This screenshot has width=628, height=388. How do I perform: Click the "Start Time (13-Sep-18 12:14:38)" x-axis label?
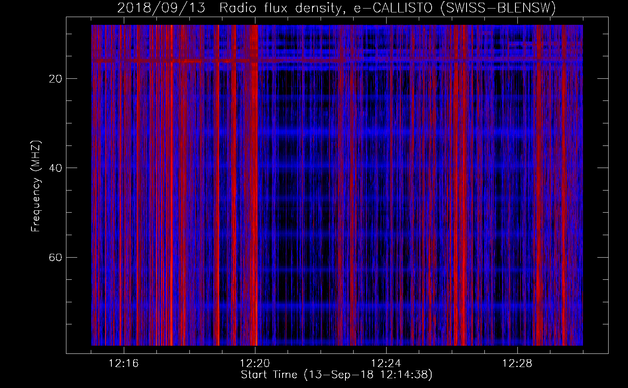point(337,375)
